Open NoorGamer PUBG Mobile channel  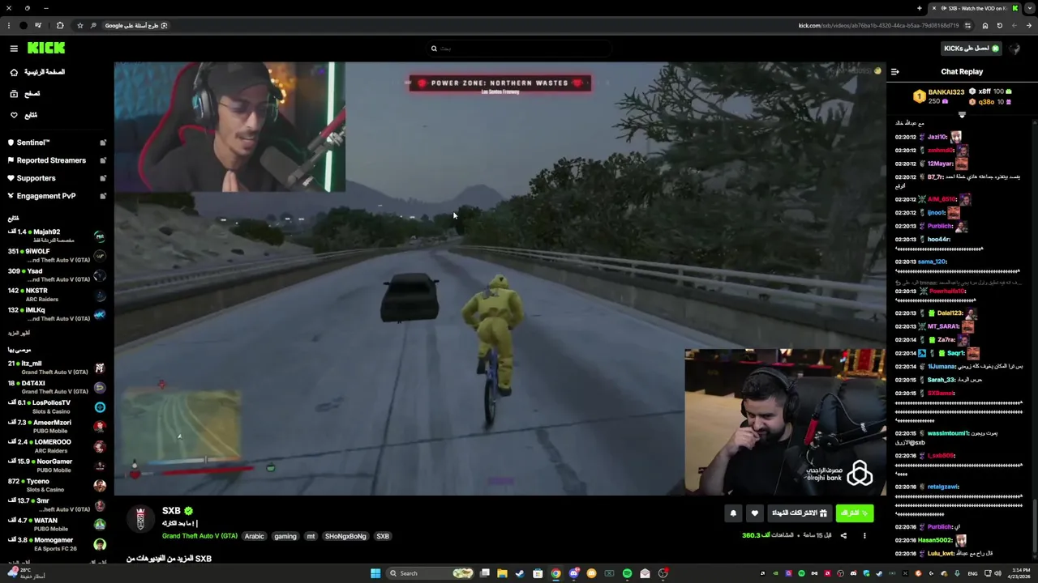click(57, 466)
